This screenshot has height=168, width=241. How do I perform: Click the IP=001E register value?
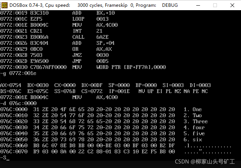pos(119,91)
